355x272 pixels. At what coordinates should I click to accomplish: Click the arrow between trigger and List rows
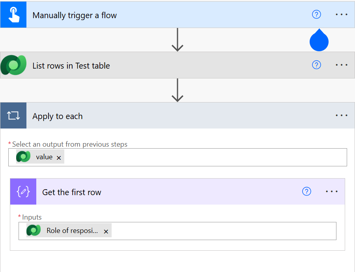coord(177,40)
